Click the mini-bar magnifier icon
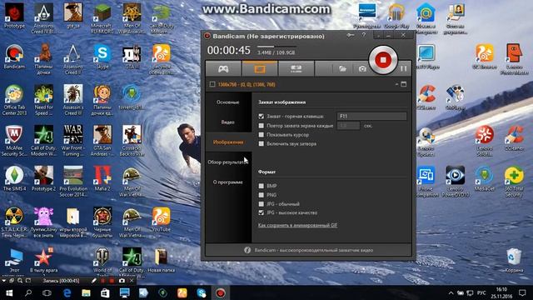This screenshot has height=300, width=533. point(20,281)
